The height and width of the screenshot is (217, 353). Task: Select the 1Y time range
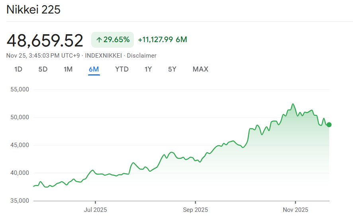[x=148, y=69]
